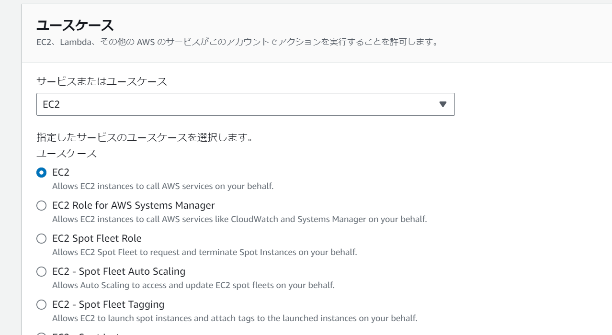The height and width of the screenshot is (335, 612).
Task: Pick EC2 - Spot Fleet Auto Scaling radio
Action: click(41, 271)
